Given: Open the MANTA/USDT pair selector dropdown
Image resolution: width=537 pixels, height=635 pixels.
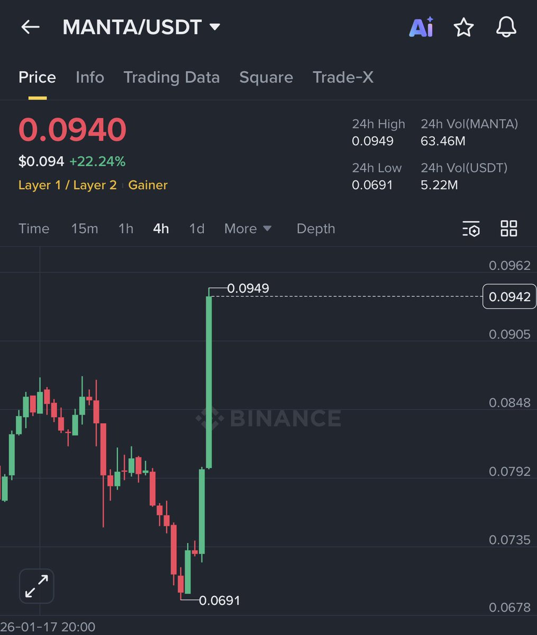Looking at the screenshot, I should pyautogui.click(x=141, y=27).
